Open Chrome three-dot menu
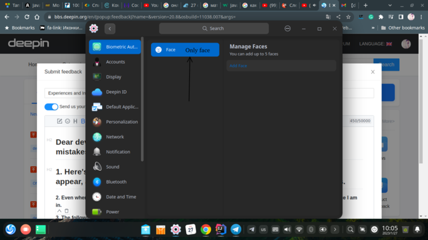This screenshot has width=428, height=240. 422,17
